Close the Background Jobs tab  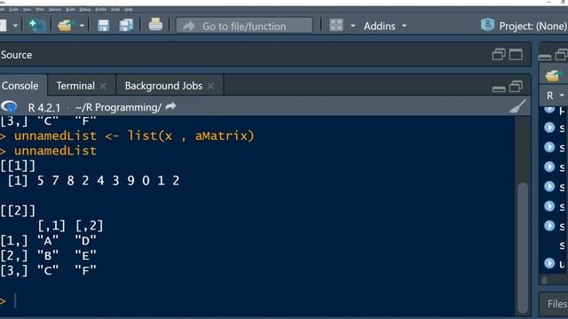pyautogui.click(x=210, y=86)
